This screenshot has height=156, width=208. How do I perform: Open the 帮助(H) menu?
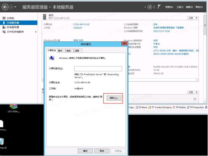click(199, 7)
